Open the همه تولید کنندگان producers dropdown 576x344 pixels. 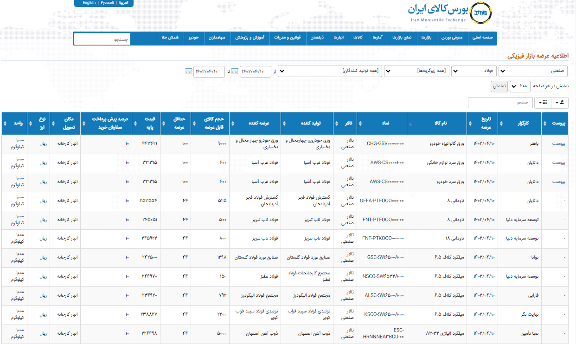tap(330, 71)
